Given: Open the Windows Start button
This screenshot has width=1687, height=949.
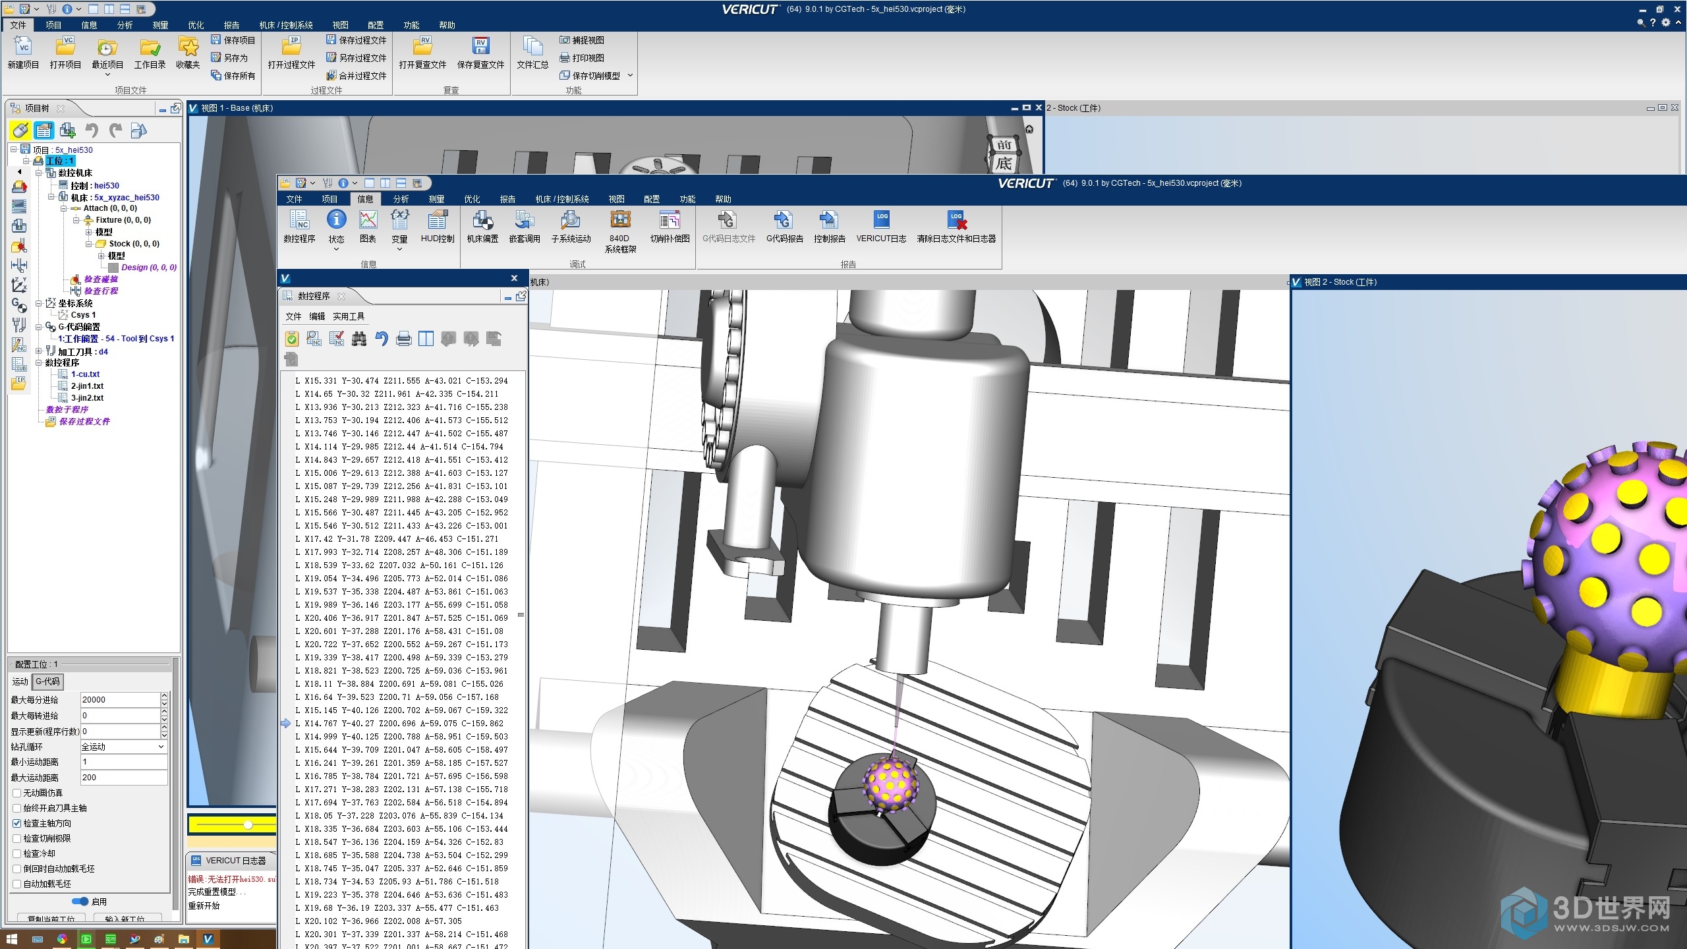Looking at the screenshot, I should [x=11, y=939].
